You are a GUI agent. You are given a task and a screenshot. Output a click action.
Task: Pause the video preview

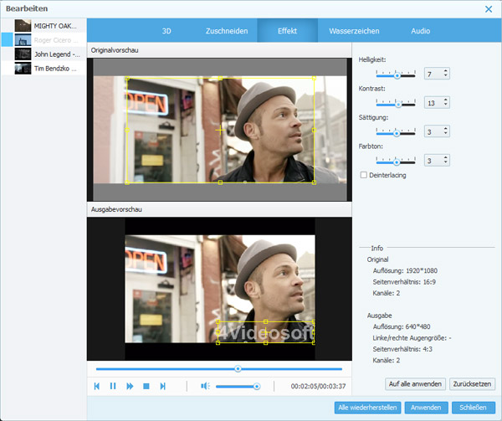113,386
